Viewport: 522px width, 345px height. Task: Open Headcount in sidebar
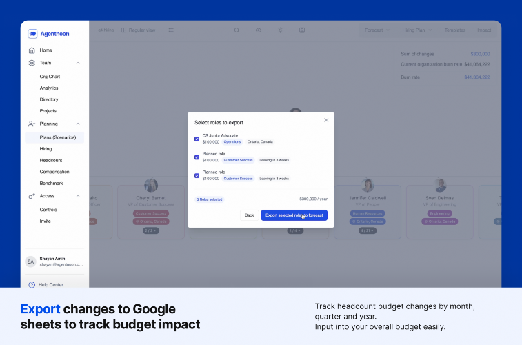[51, 161]
